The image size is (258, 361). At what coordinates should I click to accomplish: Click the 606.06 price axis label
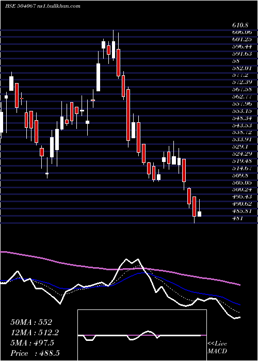pyautogui.click(x=242, y=32)
